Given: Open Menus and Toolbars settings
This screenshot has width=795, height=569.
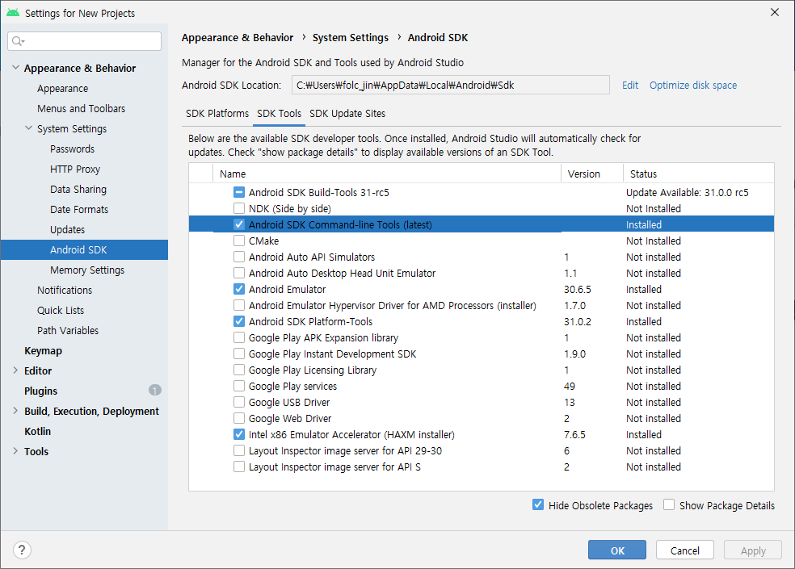Looking at the screenshot, I should pyautogui.click(x=81, y=108).
